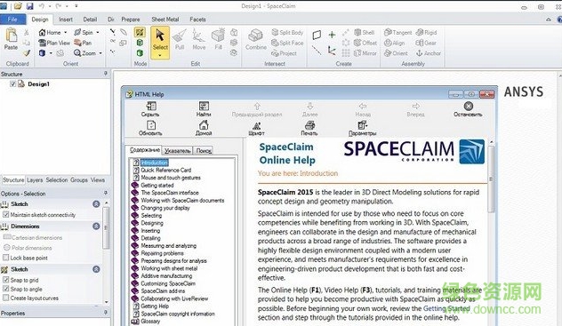Screen dimensions: 562x326
Task: Open the Layers panel tab
Action: [35, 180]
